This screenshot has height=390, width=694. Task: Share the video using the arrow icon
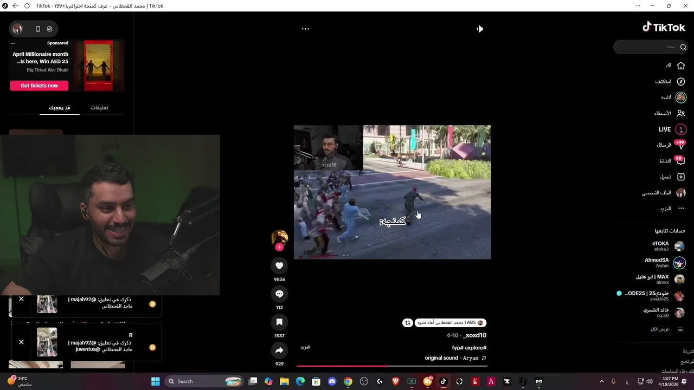click(279, 350)
